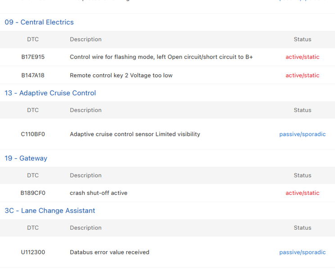Click passive/sporadic status for cruise control sensor
335x270 pixels.
pyautogui.click(x=302, y=134)
